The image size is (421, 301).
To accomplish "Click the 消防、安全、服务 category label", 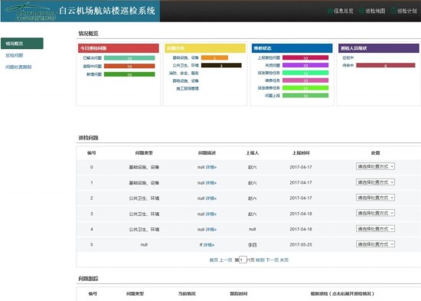I will tap(184, 73).
